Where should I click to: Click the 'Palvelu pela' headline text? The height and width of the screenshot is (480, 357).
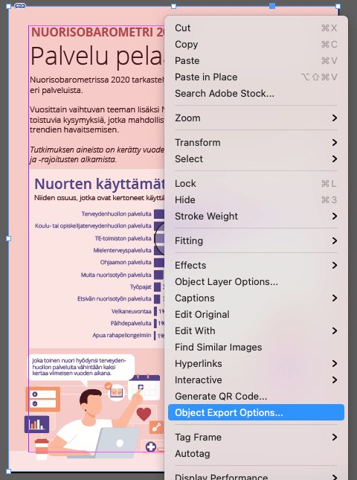tap(97, 57)
